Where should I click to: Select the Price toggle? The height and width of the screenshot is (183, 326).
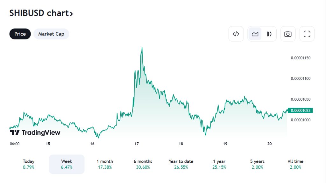20,34
